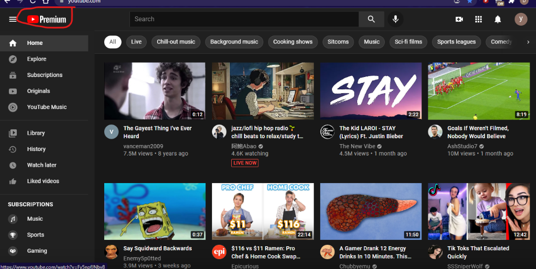
Task: Open 'Tik Toks That Escalated Quickly' title
Action: (x=478, y=253)
